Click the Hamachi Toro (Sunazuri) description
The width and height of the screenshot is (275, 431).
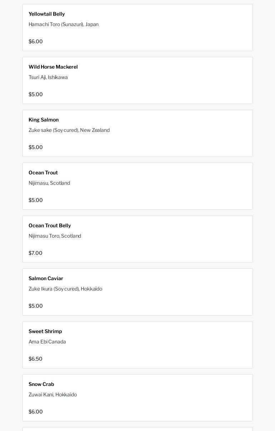coord(64,24)
